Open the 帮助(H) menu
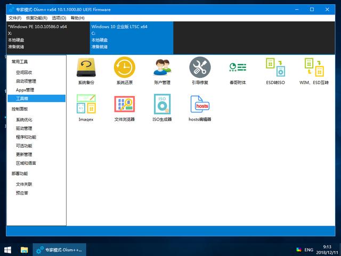Viewport: 341px width, 256px height. [77, 18]
